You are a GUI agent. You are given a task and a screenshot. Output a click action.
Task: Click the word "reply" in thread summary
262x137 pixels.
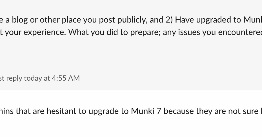(14, 78)
